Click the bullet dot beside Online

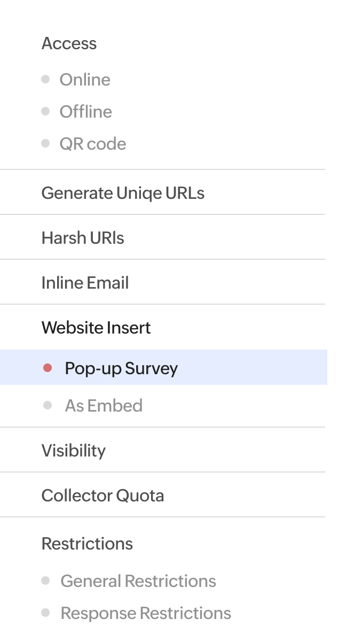(x=45, y=80)
